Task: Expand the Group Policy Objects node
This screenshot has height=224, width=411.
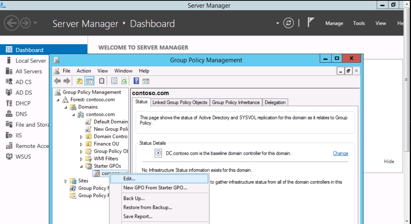Action: [81, 151]
